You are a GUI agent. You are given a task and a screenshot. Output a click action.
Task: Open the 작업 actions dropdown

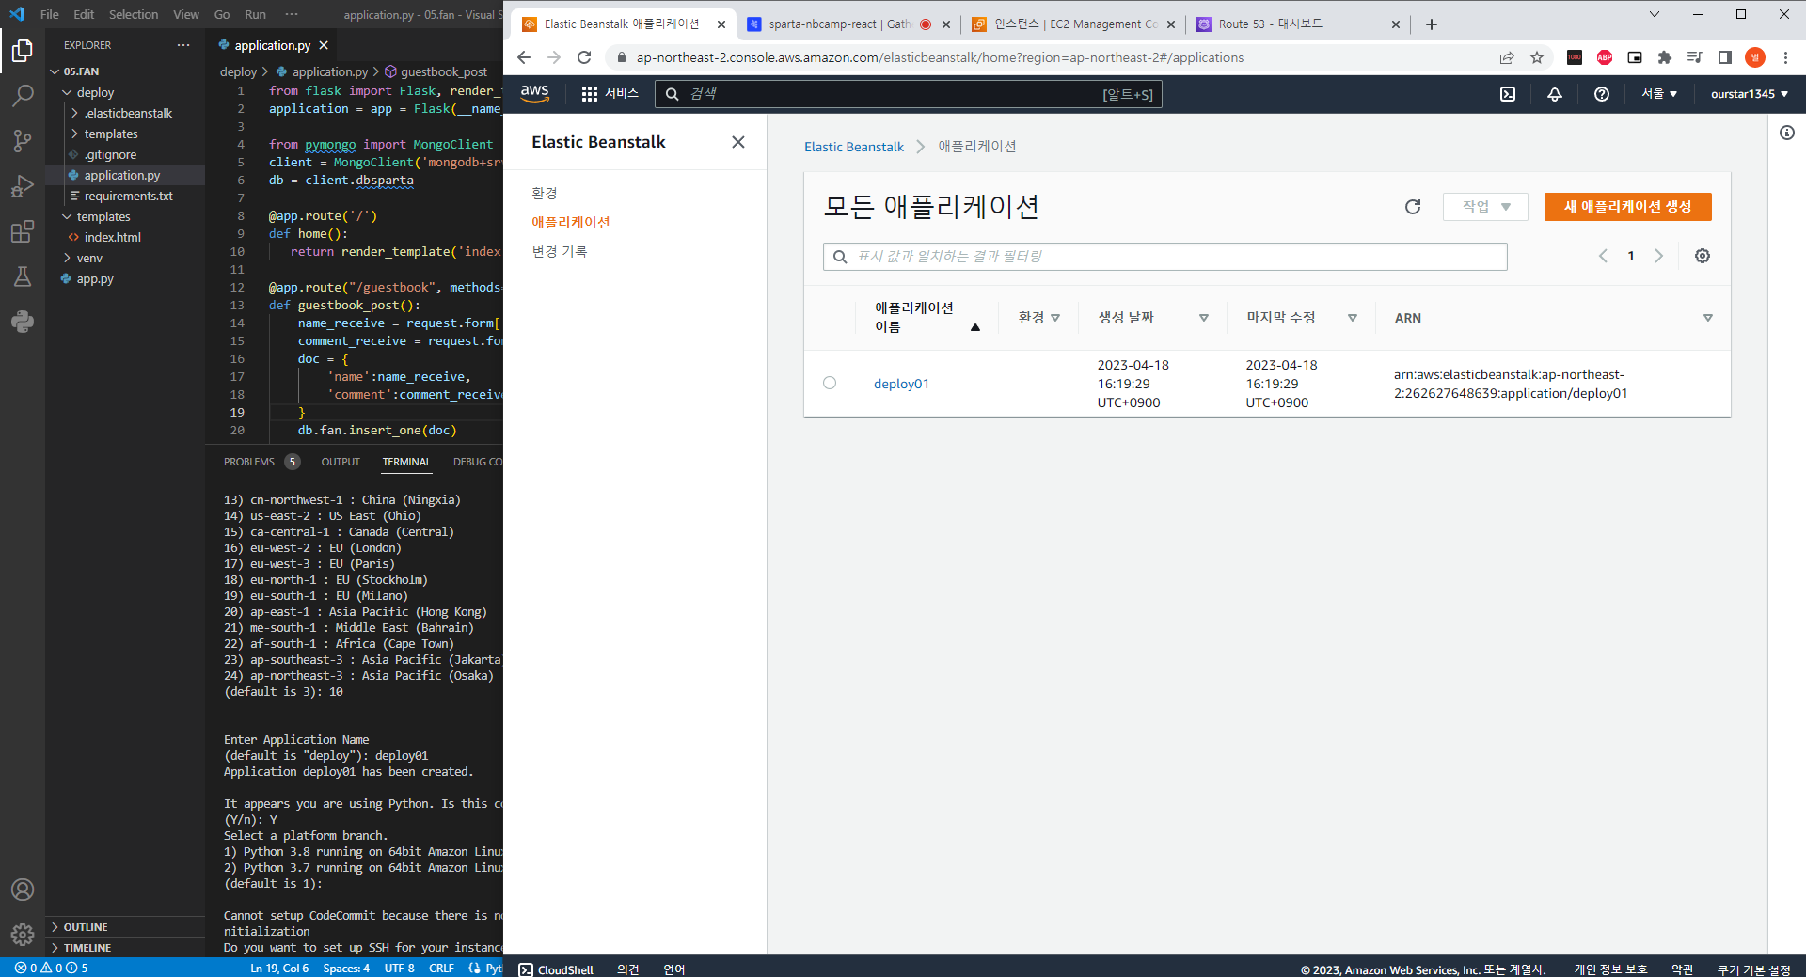coord(1485,207)
